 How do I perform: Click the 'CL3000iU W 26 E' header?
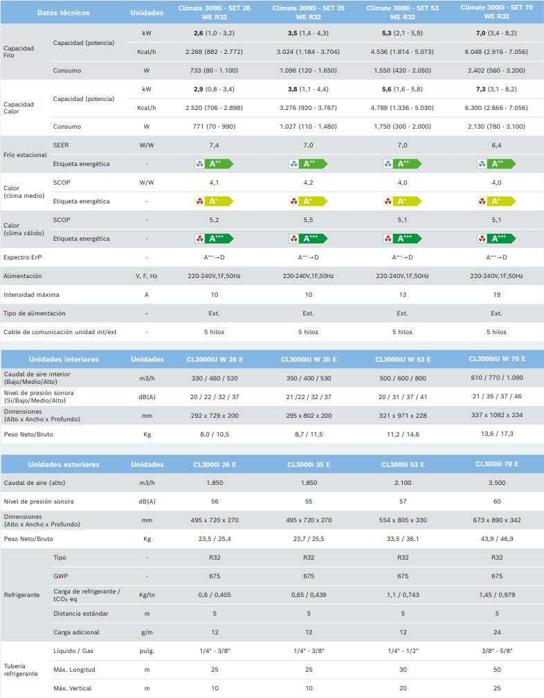pyautogui.click(x=215, y=359)
